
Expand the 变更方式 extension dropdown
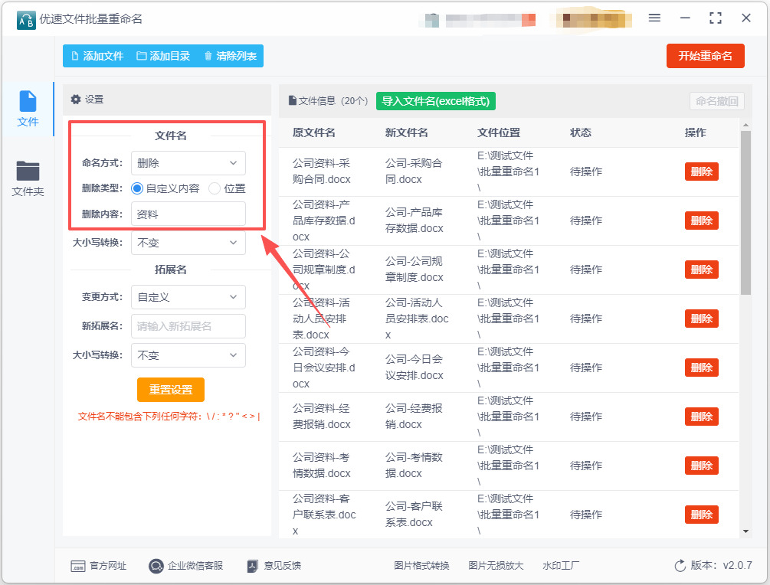tap(188, 297)
